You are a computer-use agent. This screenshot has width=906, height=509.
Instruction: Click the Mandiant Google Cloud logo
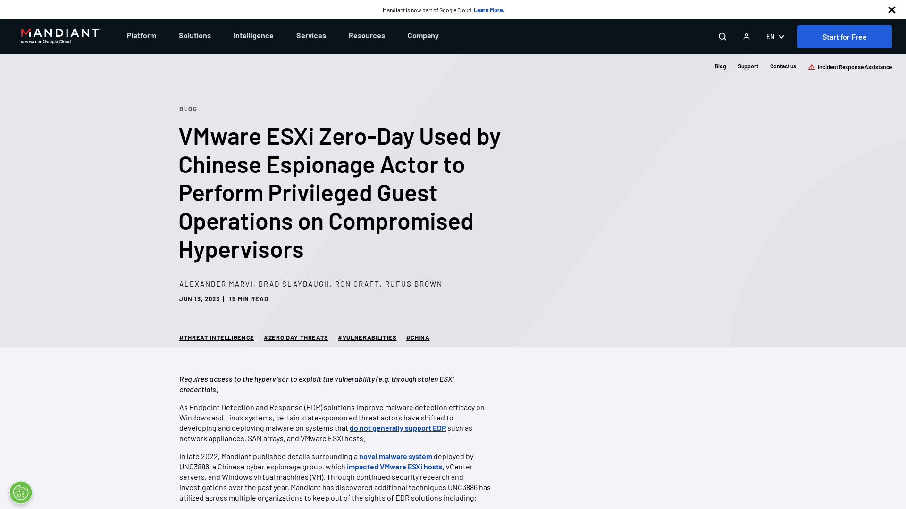[x=61, y=36]
